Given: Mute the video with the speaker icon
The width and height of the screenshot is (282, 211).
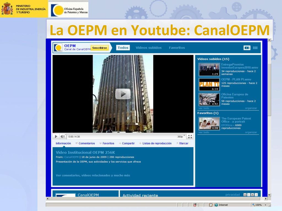Looking at the screenshot, I should (63, 137).
